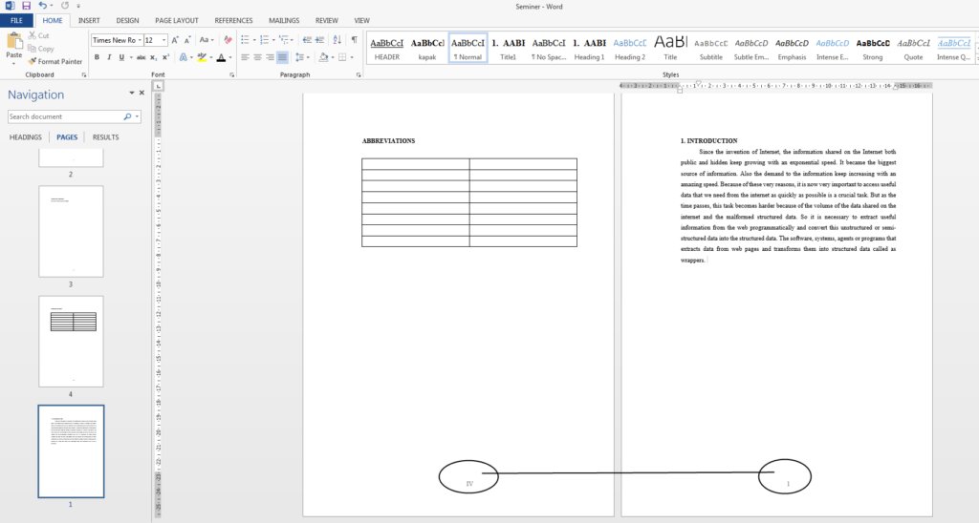Switch to the REFERENCES tab
The height and width of the screenshot is (523, 979).
pos(233,21)
